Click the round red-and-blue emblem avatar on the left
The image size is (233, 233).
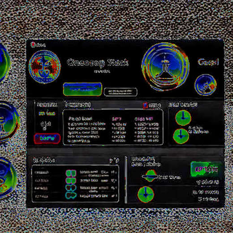pos(45,67)
